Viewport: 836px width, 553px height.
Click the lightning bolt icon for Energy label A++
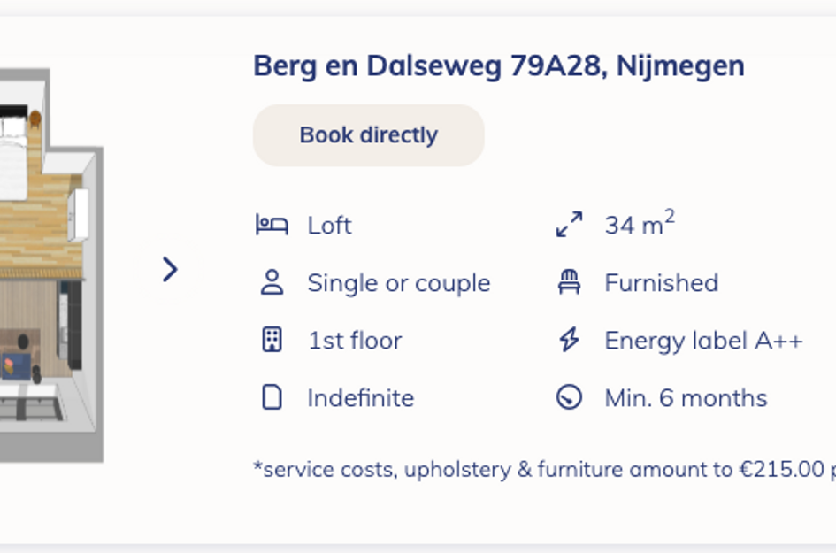click(x=571, y=339)
